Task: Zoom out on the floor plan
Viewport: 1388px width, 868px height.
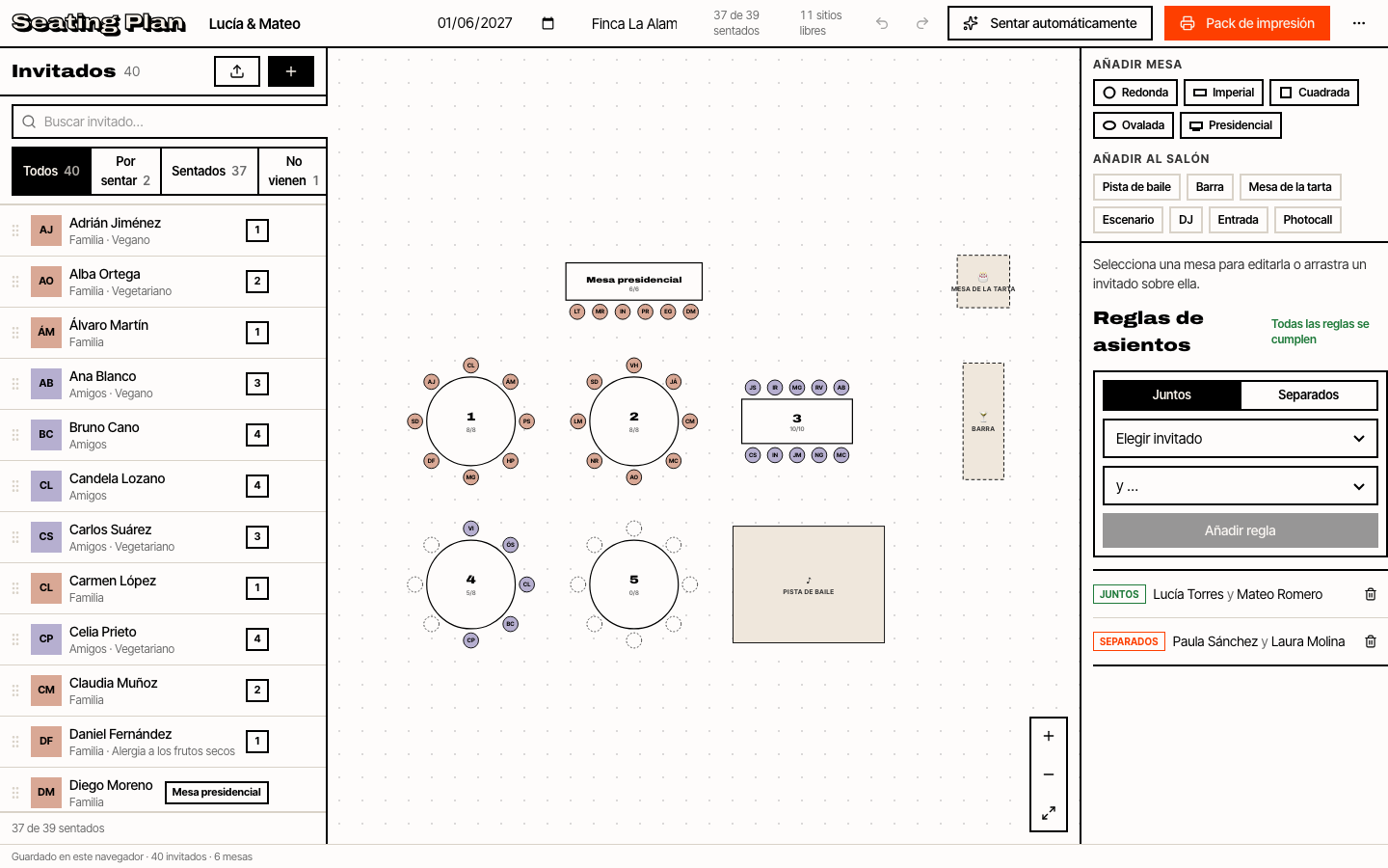Action: coord(1049,774)
